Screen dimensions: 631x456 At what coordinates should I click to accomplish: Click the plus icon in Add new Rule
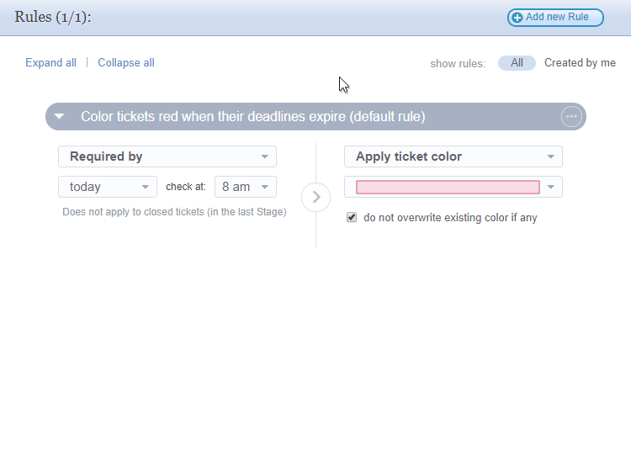tap(517, 18)
